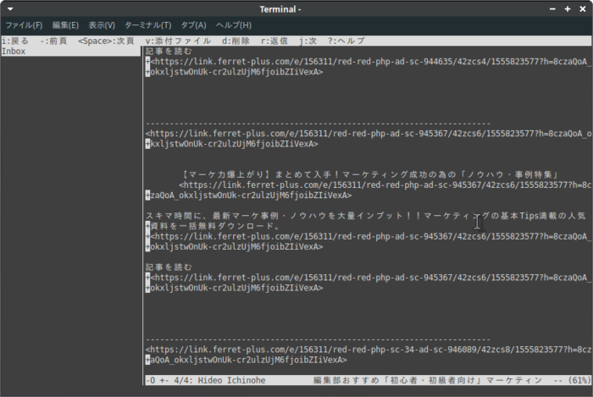The image size is (593, 397).
Task: Click the i:戻る hint in help bar
Action: pos(16,41)
